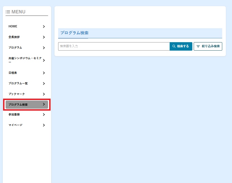Screen dimensions: 232x183
Task: Click the chevron arrow beside 会長挨拶
Action: click(44, 37)
